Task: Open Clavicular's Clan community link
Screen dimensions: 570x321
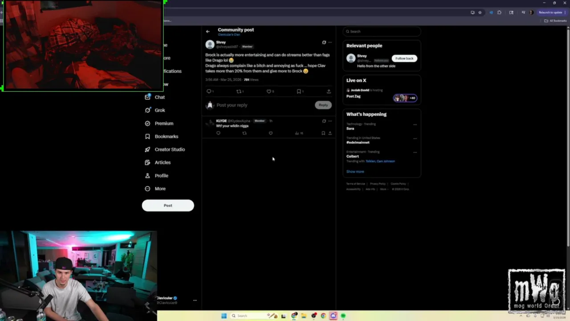Action: pos(229,35)
